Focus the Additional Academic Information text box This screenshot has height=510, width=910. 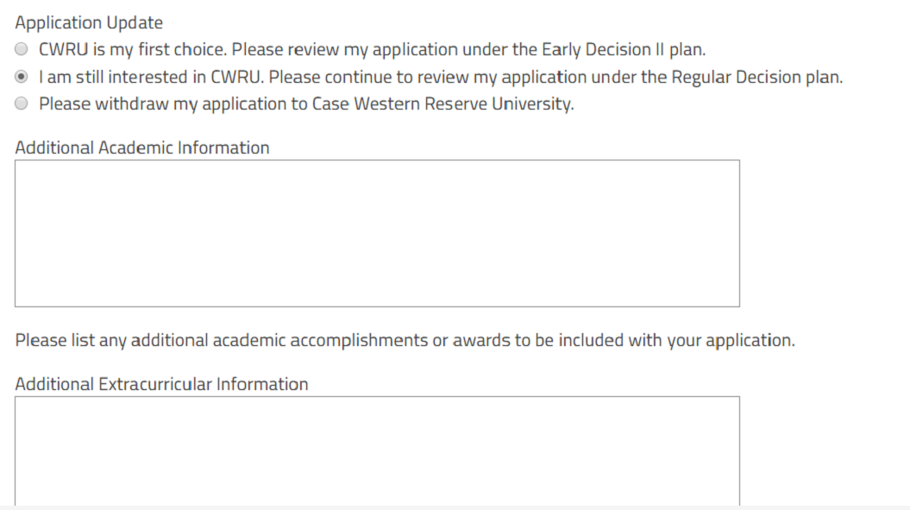(x=377, y=233)
